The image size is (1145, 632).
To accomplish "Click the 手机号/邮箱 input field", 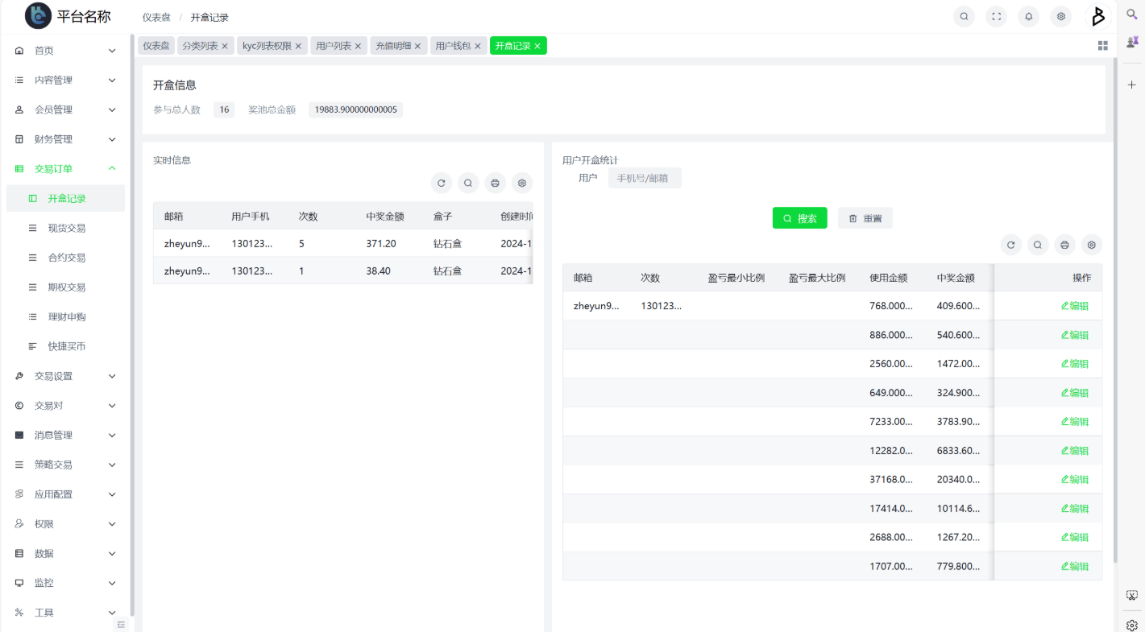I will point(645,178).
